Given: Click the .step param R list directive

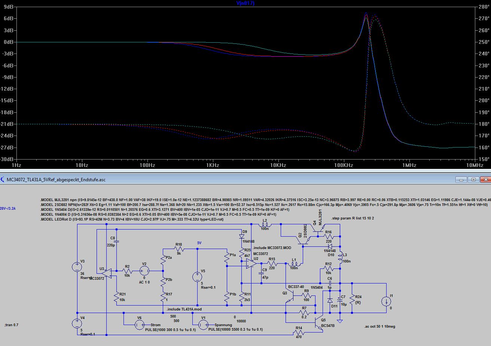Looking at the screenshot, I should click(353, 218).
